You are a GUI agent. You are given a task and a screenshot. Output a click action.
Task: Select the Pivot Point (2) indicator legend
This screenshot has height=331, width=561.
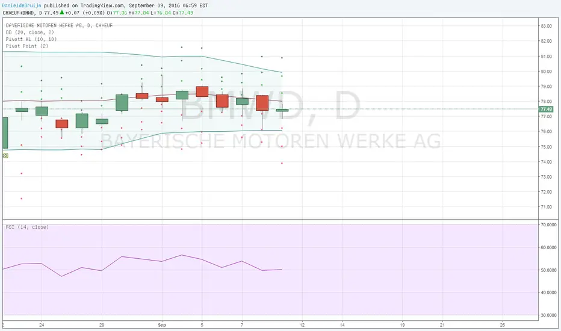(27, 46)
